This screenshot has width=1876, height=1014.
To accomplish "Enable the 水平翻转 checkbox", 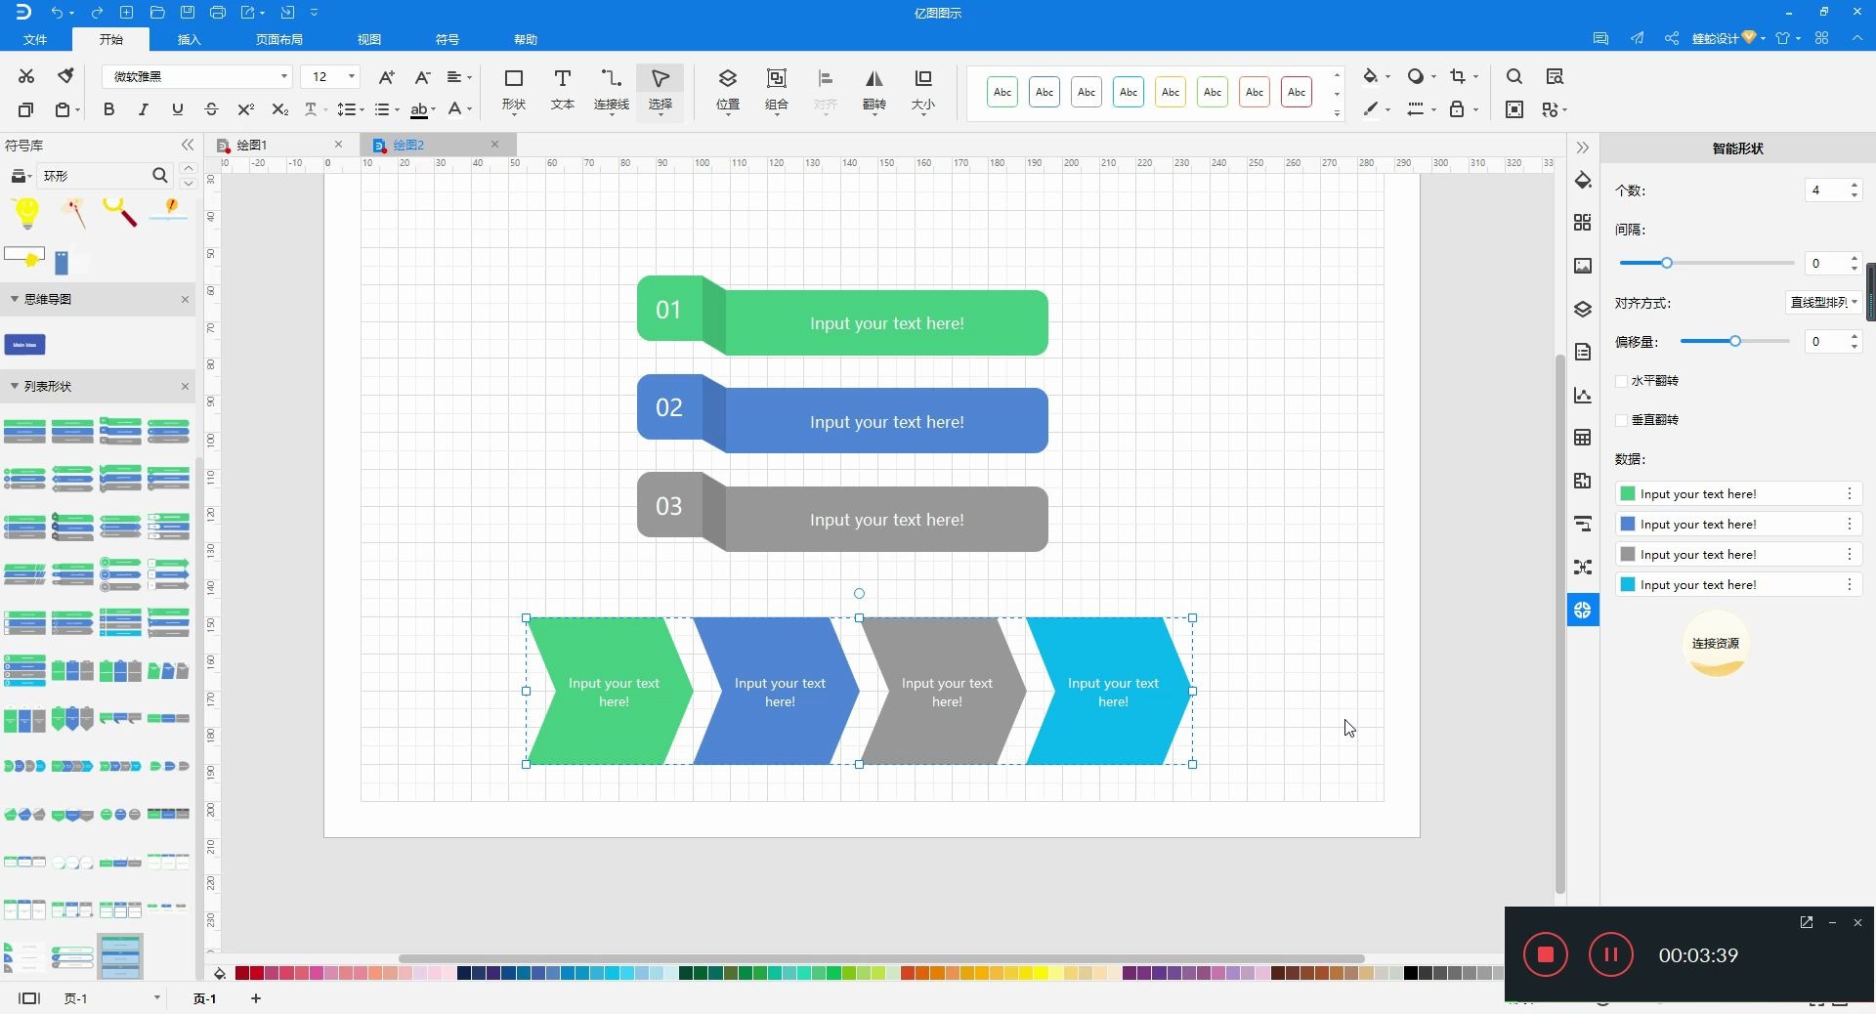I will click(1622, 381).
